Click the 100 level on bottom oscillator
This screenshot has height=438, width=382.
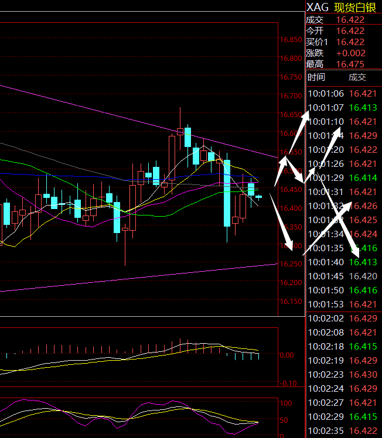286,403
